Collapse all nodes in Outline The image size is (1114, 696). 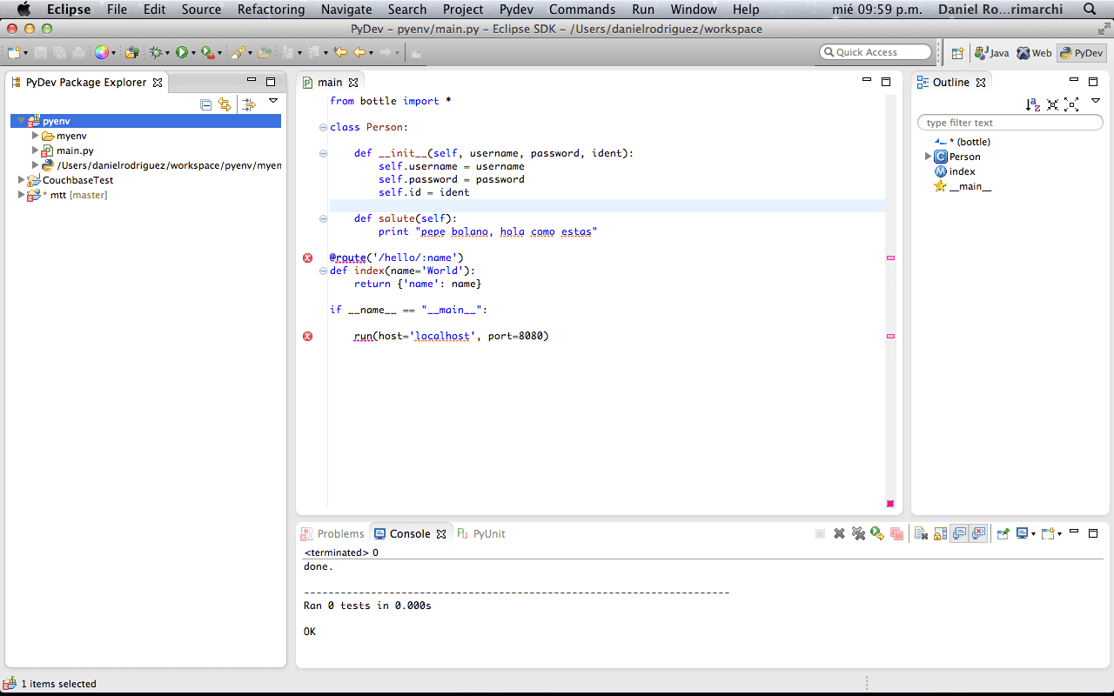pyautogui.click(x=1053, y=104)
